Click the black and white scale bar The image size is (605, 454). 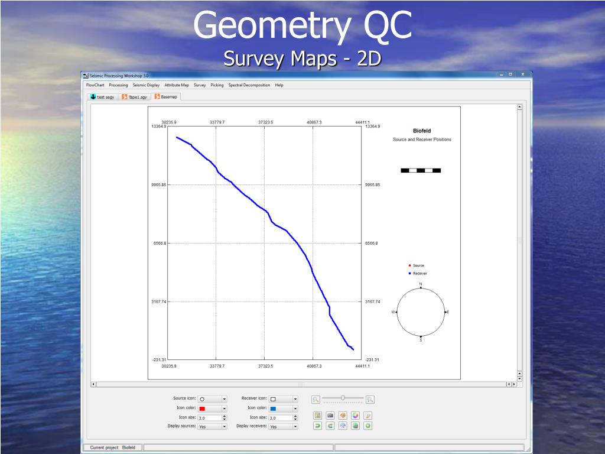421,170
